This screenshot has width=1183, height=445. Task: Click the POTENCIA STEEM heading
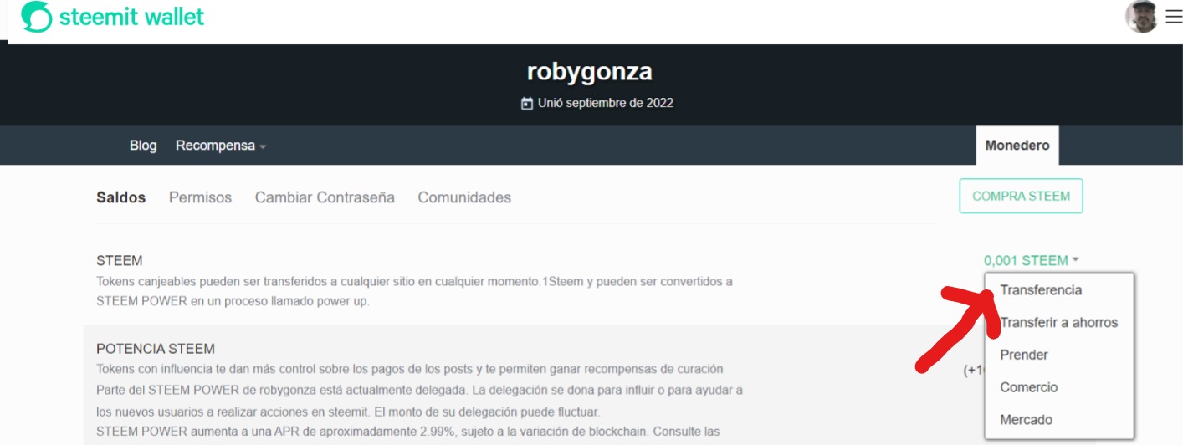tap(156, 349)
